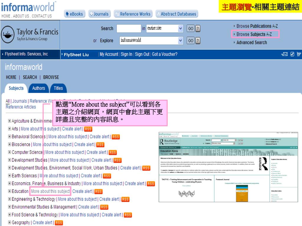Click RSS icon for Computer Science

[x=113, y=153]
